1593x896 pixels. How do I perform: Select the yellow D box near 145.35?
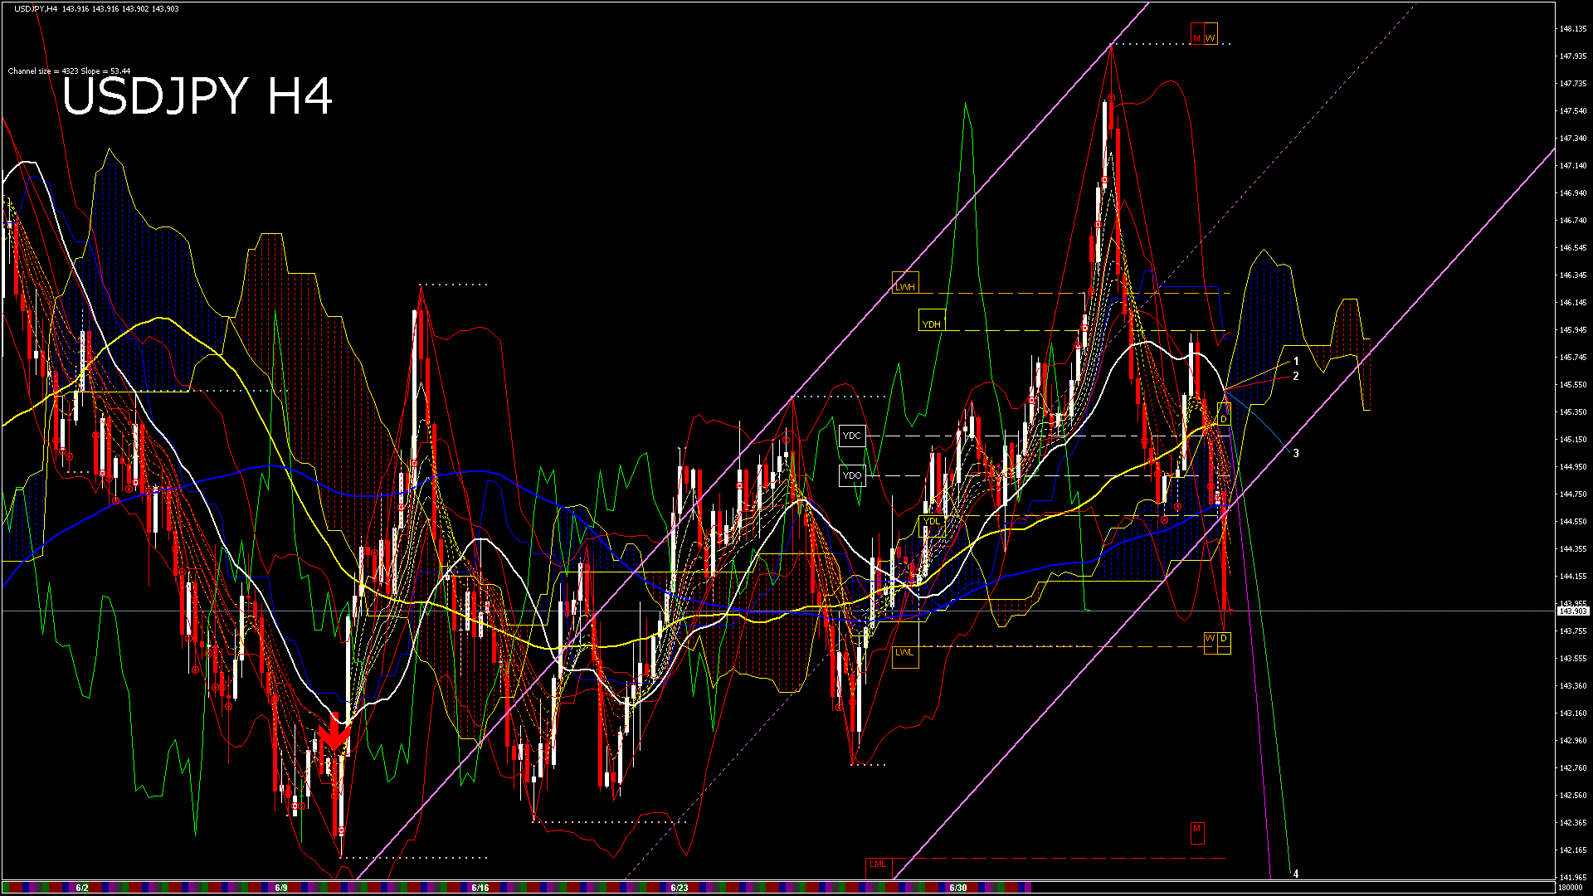pos(1224,414)
